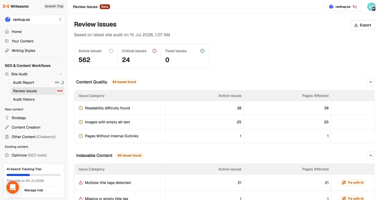
Task: Open Other Content (Chatsonic)
Action: tap(34, 137)
